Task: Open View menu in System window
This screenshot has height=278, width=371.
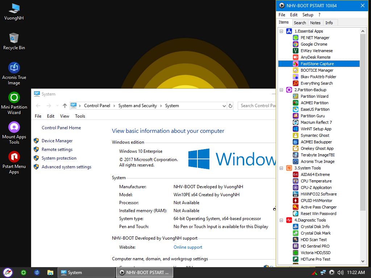Action: tap(64, 116)
